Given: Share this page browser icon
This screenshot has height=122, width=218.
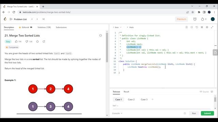Looking at the screenshot, I should 187,12.
